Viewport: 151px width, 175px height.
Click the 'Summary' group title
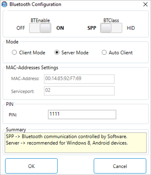(x=16, y=130)
